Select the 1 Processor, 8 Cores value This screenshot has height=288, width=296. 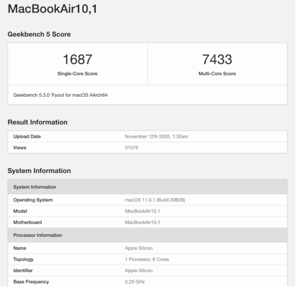pyautogui.click(x=147, y=259)
